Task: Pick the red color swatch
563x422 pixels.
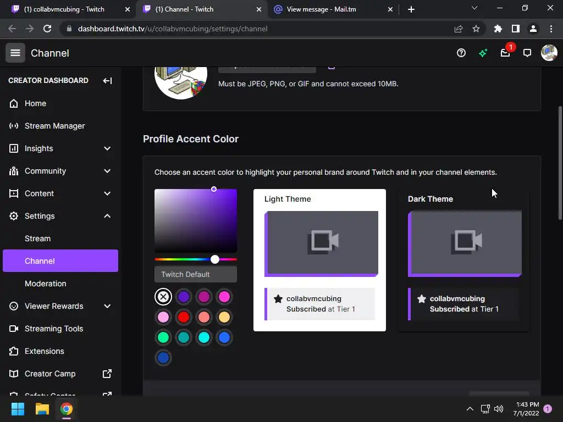Action: 184,317
